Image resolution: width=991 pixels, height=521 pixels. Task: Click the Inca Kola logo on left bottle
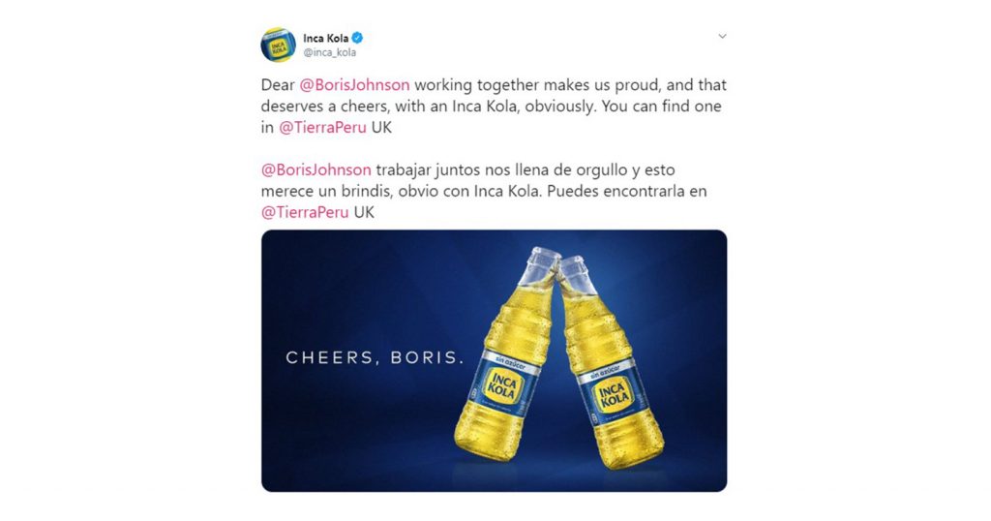pos(504,386)
